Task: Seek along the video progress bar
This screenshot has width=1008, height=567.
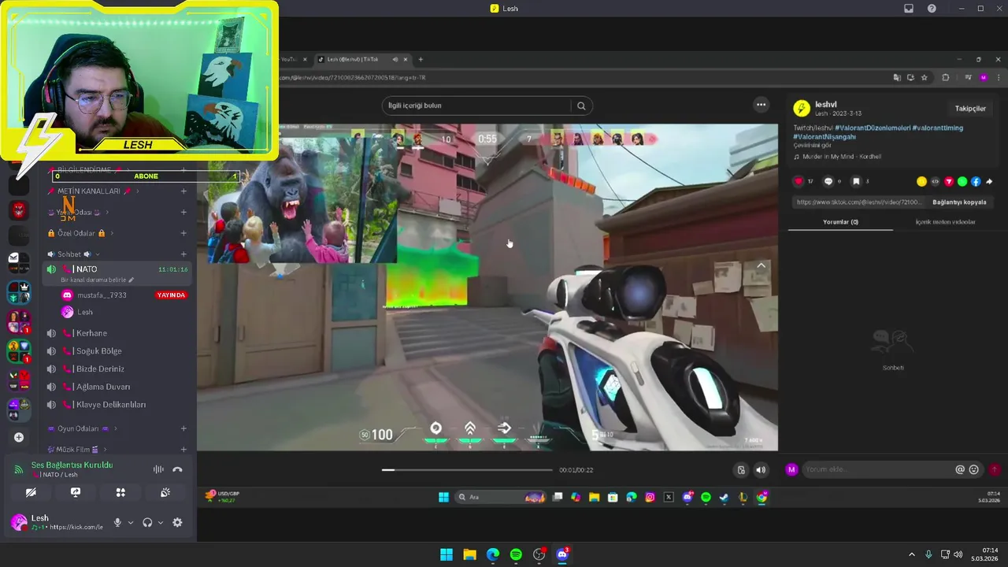Action: click(x=468, y=470)
